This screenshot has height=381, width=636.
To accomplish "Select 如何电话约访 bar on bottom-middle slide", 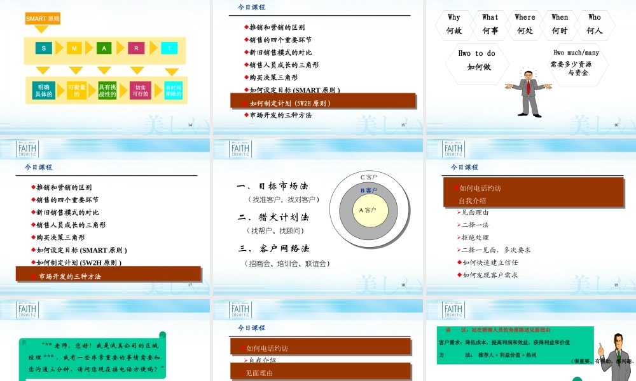I will point(321,347).
